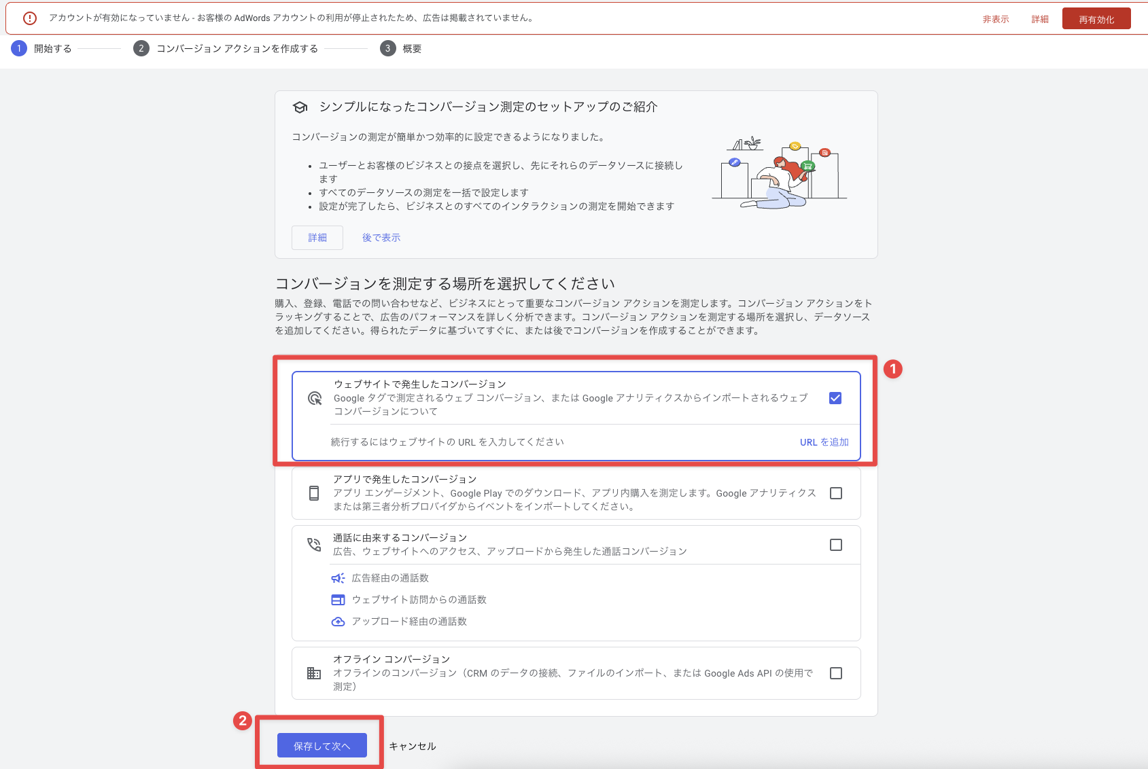Click the graduation cap intro icon
This screenshot has height=769, width=1148.
coord(300,107)
